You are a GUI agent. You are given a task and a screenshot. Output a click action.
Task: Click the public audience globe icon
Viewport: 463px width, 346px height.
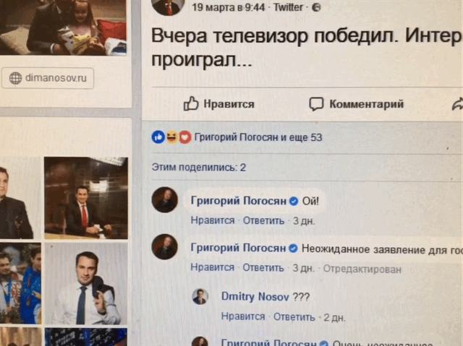click(x=316, y=7)
